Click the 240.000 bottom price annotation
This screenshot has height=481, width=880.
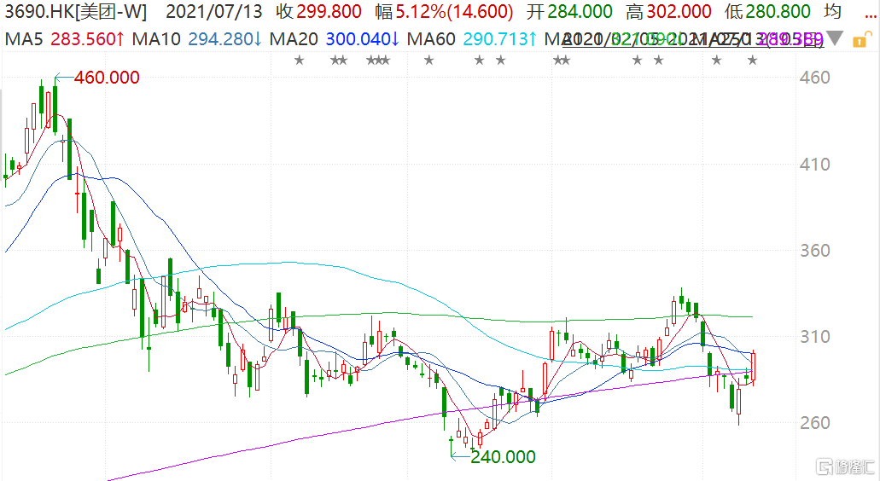coord(503,457)
